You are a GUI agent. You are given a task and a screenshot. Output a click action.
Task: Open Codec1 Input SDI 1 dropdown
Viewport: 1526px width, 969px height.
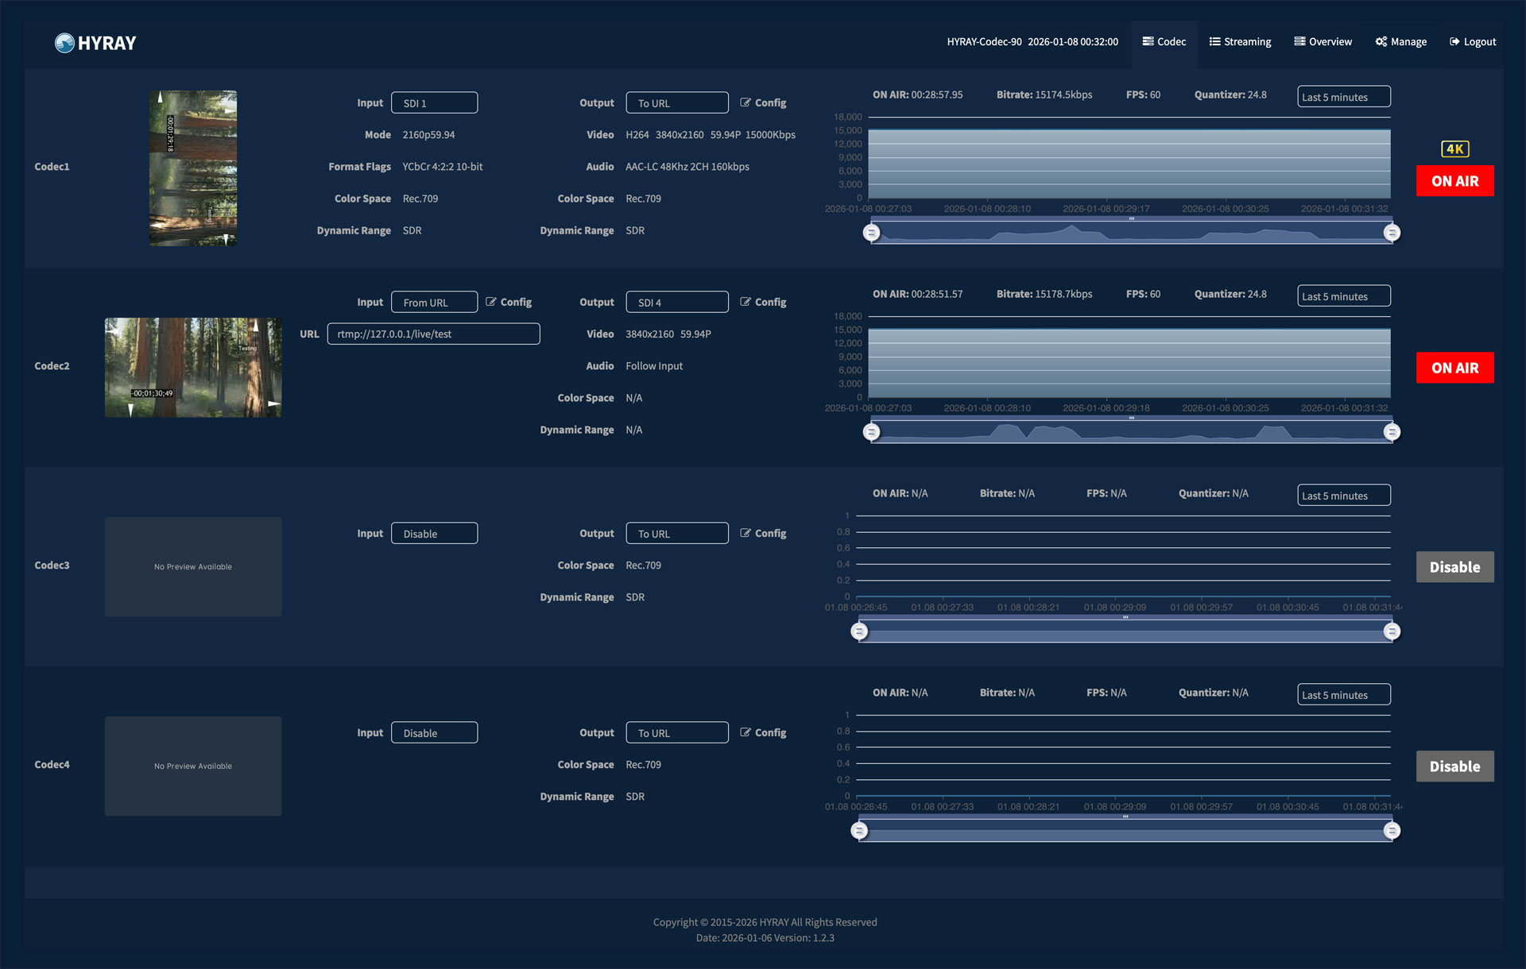434,103
